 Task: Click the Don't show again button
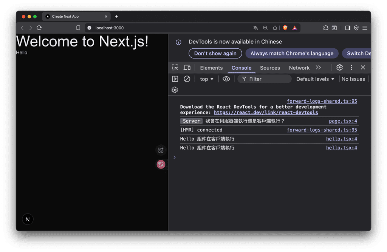tap(215, 53)
